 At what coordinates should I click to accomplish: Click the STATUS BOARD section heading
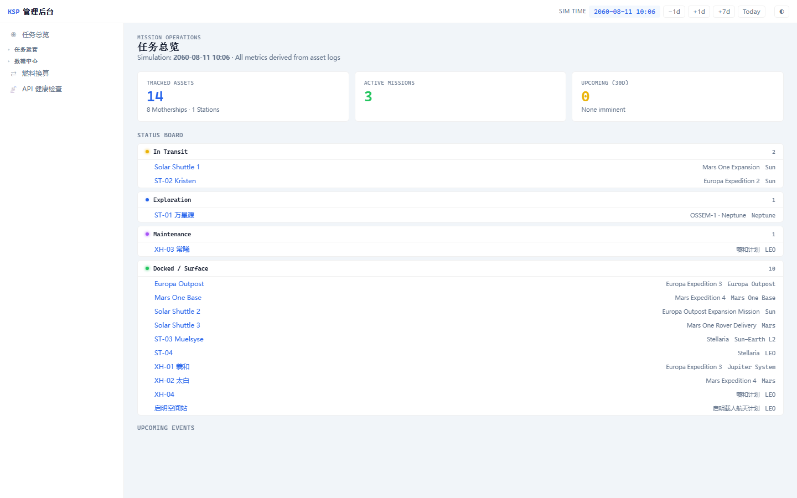[x=160, y=136]
